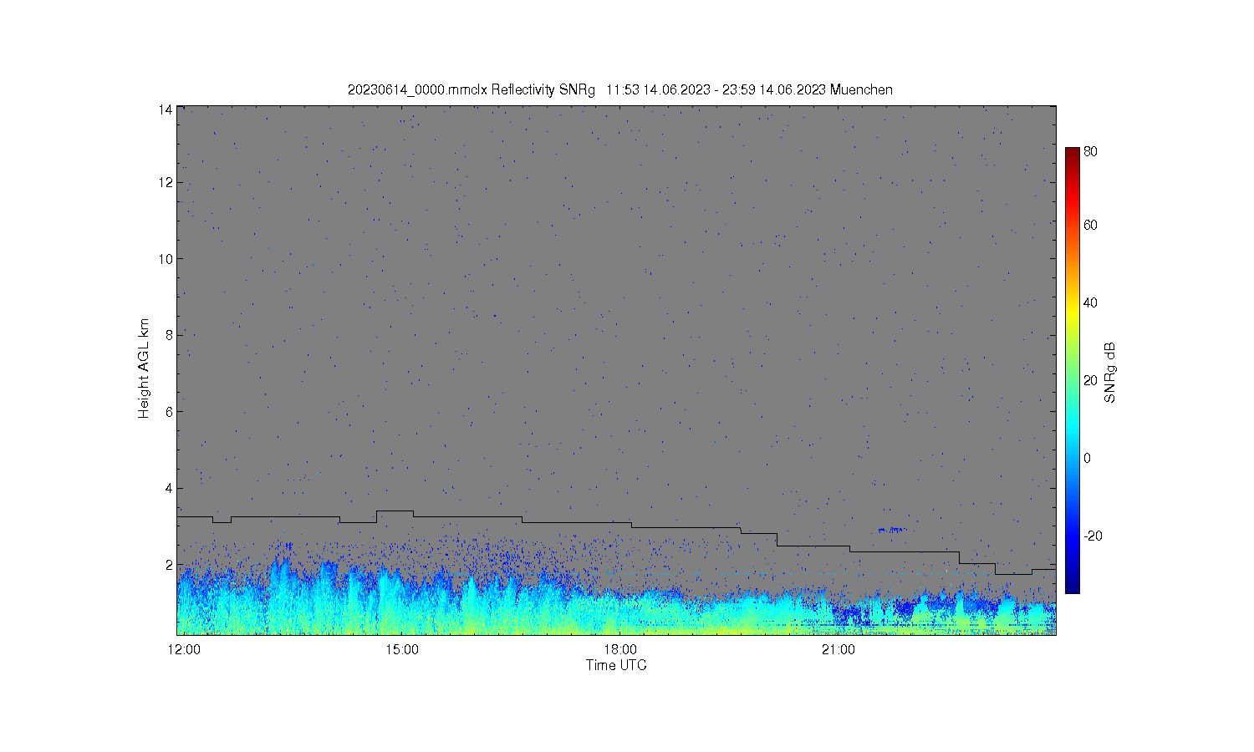Click the colorbar value -20
This screenshot has height=752, width=1254.
tap(1093, 536)
